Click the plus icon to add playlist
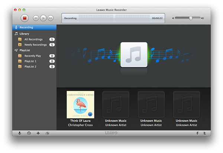The image size is (223, 153). [38, 133]
